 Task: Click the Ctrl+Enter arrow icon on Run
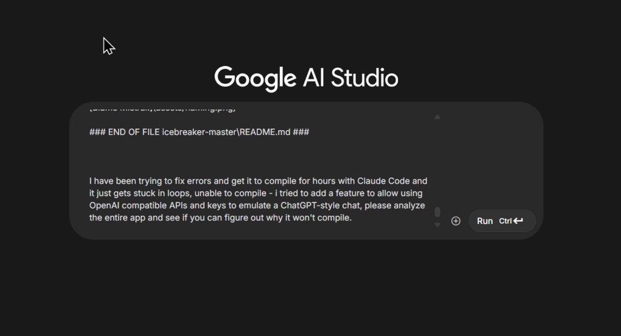[518, 221]
